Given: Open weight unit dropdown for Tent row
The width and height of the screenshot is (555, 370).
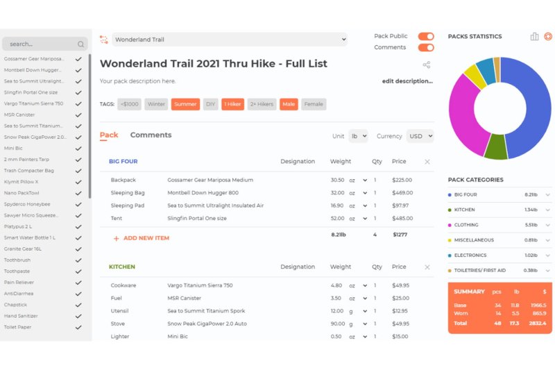Looking at the screenshot, I should (358, 219).
